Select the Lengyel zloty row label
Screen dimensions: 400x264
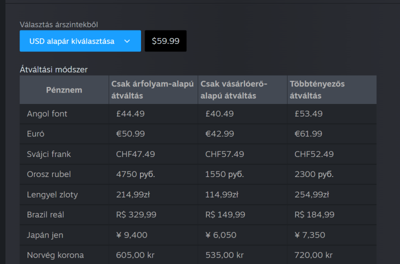(52, 194)
